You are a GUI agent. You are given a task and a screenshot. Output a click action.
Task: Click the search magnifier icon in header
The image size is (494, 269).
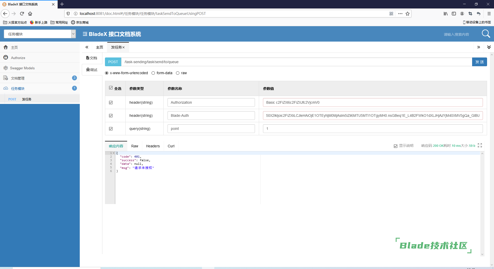pyautogui.click(x=486, y=34)
